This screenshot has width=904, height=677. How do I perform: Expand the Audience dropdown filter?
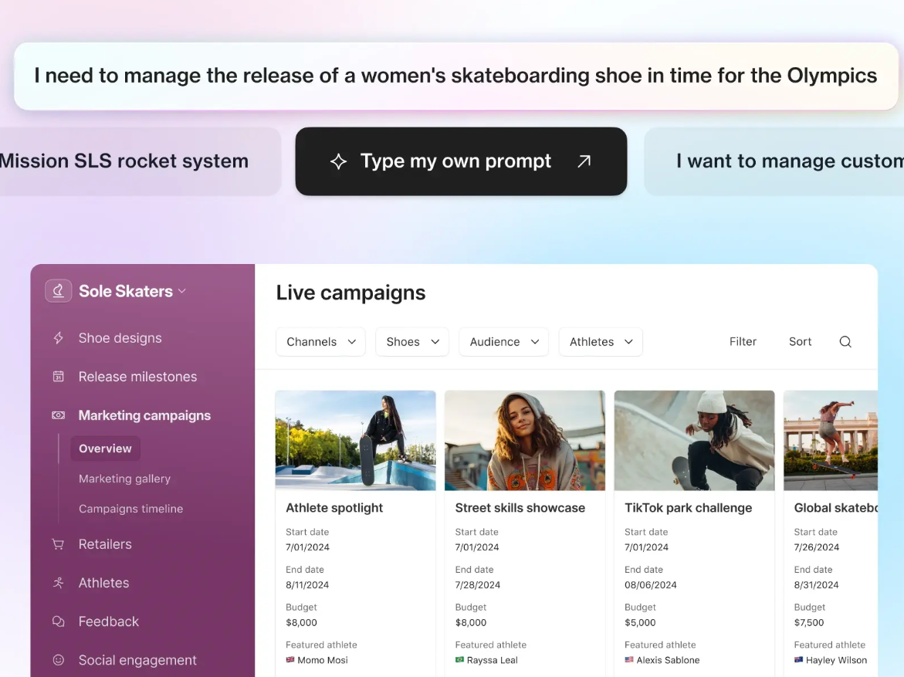pos(503,342)
